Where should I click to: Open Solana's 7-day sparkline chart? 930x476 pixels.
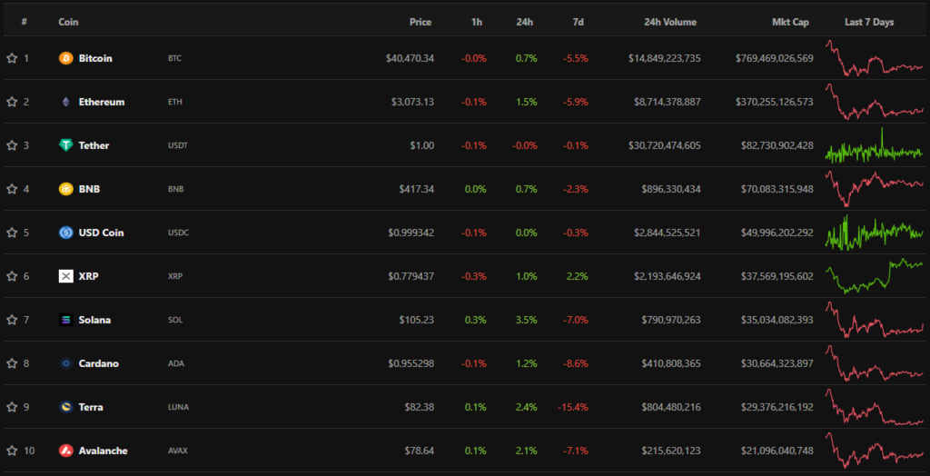[875, 320]
